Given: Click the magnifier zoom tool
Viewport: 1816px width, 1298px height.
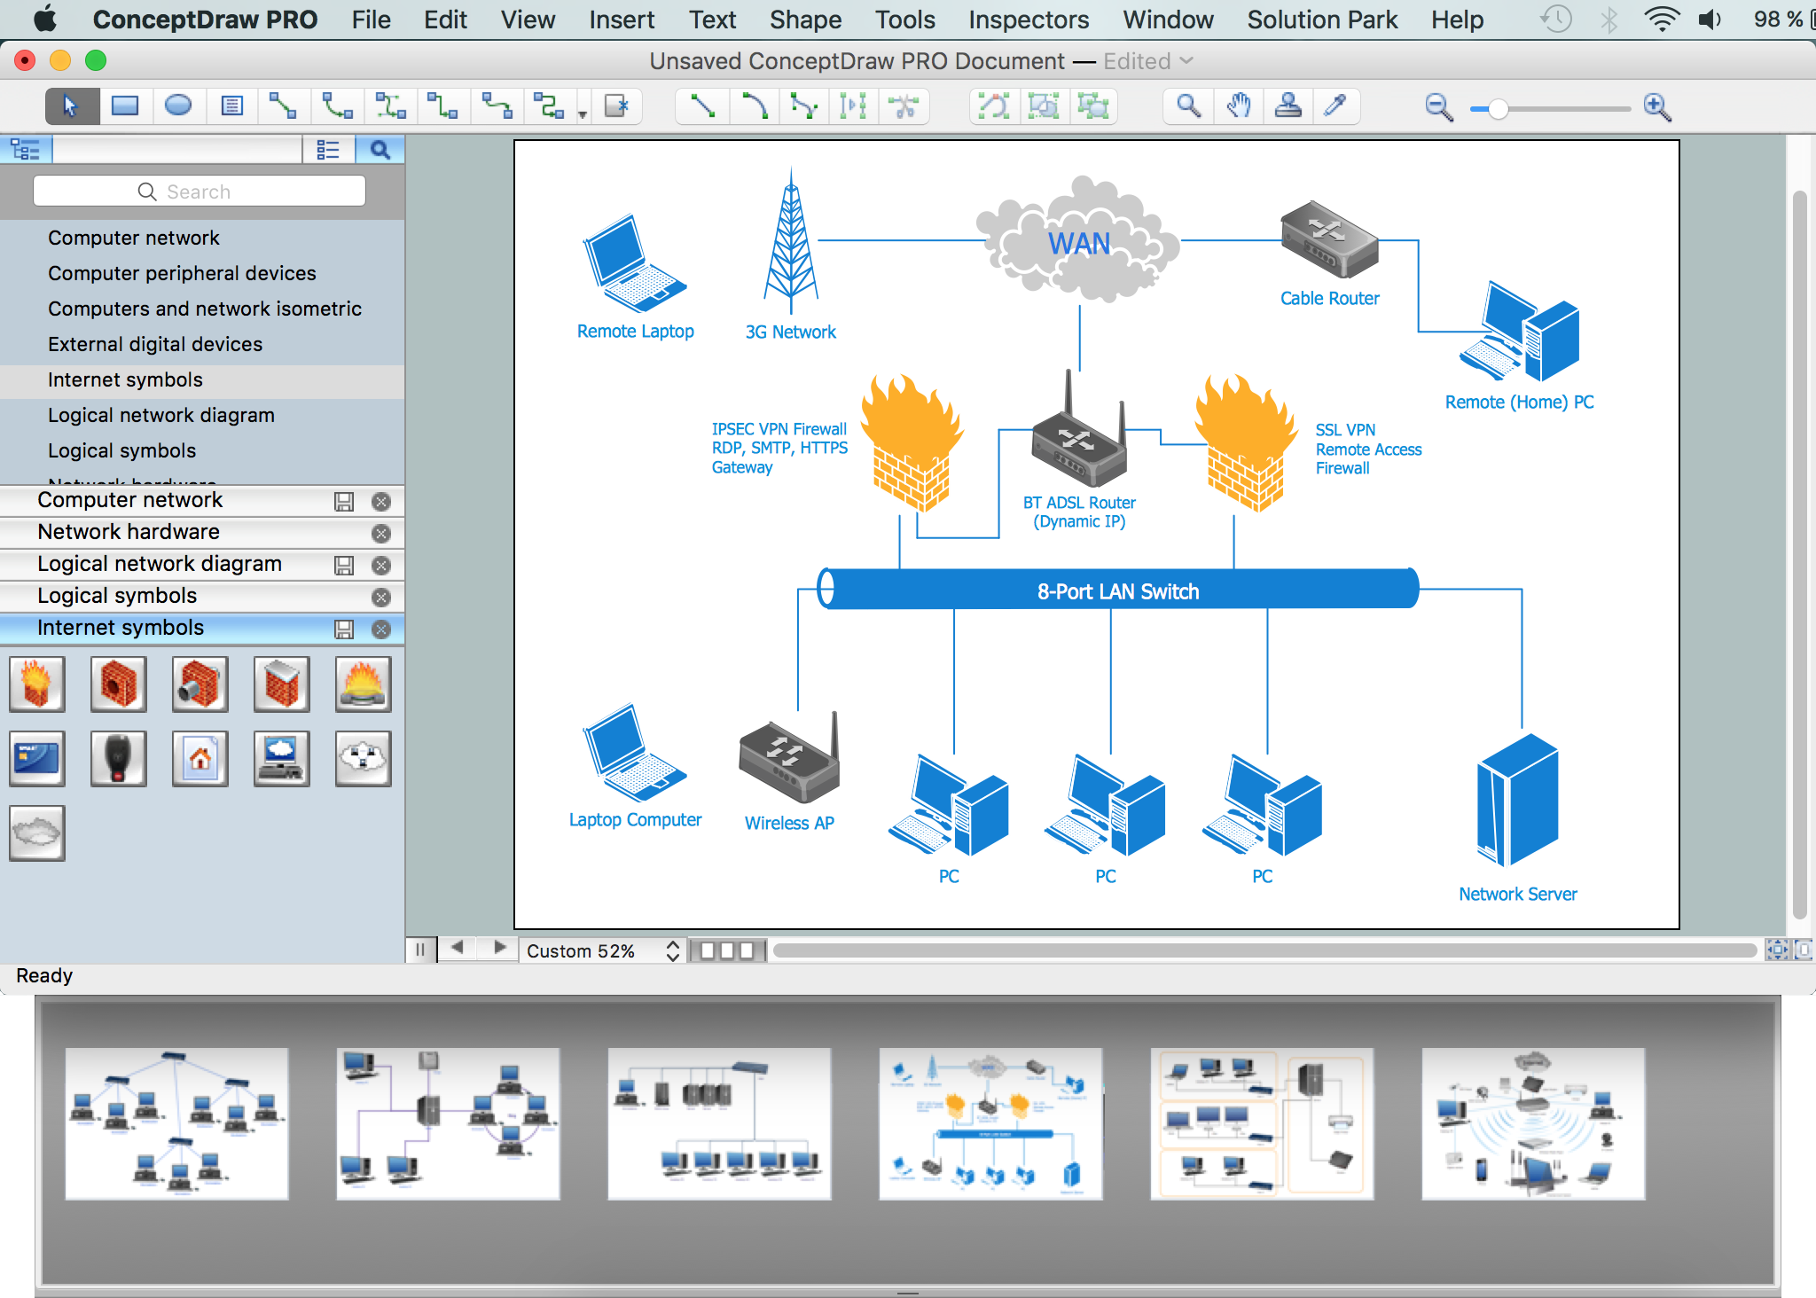Looking at the screenshot, I should (x=1188, y=106).
